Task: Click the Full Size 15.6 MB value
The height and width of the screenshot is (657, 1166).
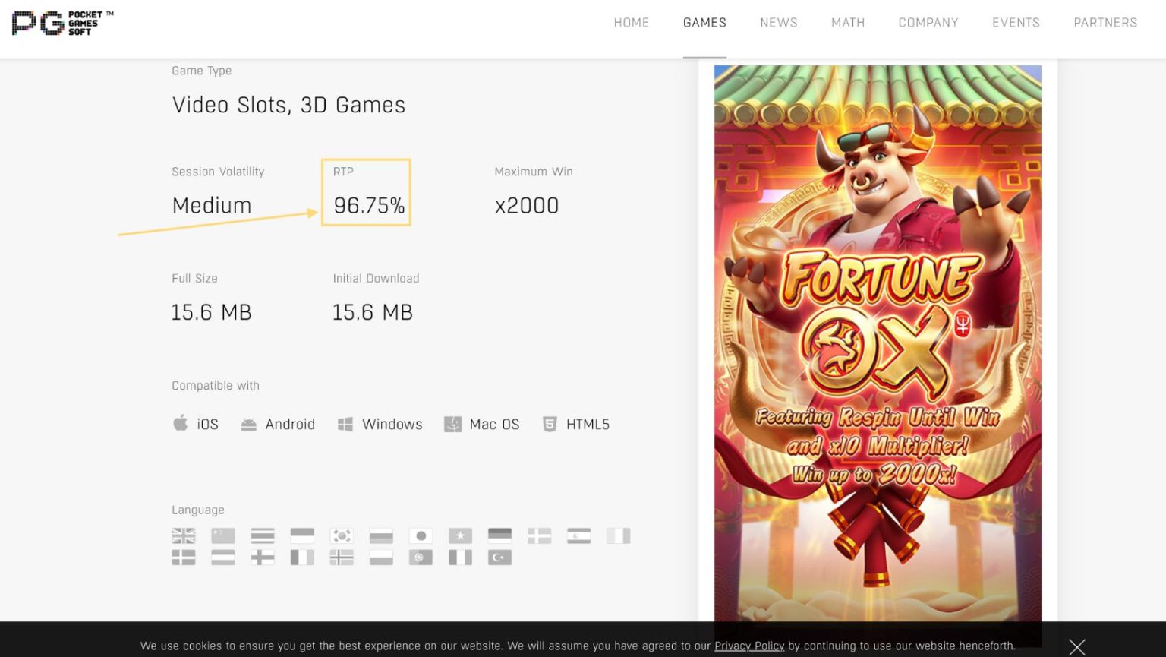Action: pos(212,313)
